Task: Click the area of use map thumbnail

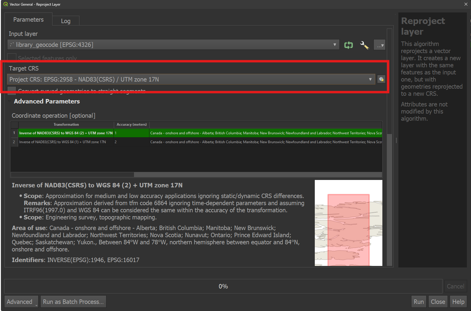Action: [x=349, y=223]
